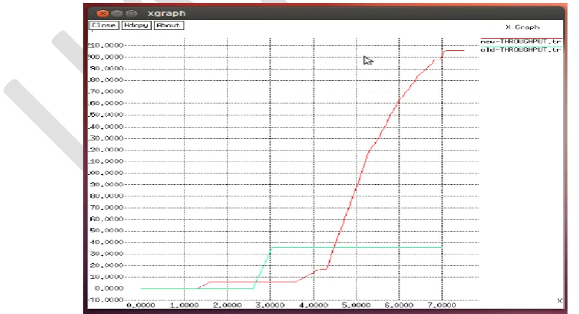Click the old-THROUGHPUT.tr legend entry
The height and width of the screenshot is (314, 579).
(521, 49)
